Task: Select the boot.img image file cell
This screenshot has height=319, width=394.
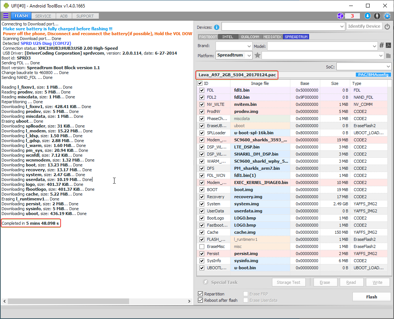Action: [x=260, y=190]
